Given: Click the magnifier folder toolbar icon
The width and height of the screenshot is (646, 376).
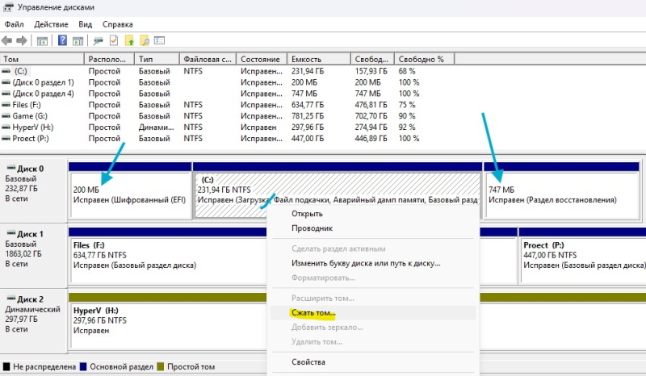Looking at the screenshot, I should tap(145, 40).
